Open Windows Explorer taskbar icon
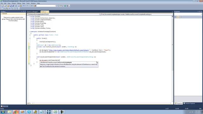The image size is (203, 114). [9, 112]
